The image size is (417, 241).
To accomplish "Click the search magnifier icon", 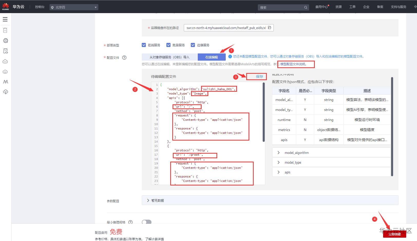I will tap(306, 7).
